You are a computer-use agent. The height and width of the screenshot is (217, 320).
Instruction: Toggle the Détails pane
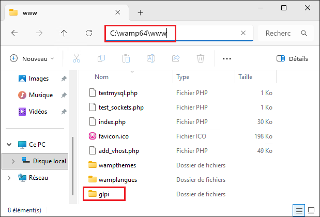(x=292, y=58)
